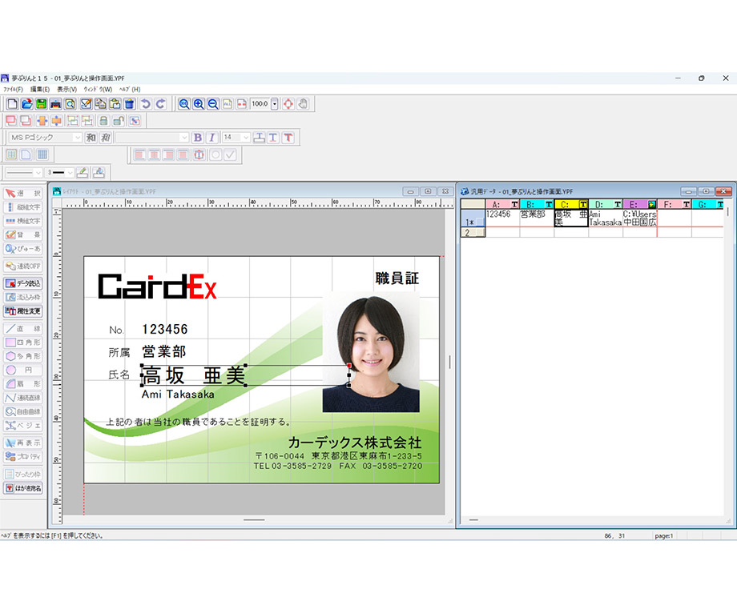Click the 属性変更 button
This screenshot has width=737, height=613.
[x=23, y=311]
